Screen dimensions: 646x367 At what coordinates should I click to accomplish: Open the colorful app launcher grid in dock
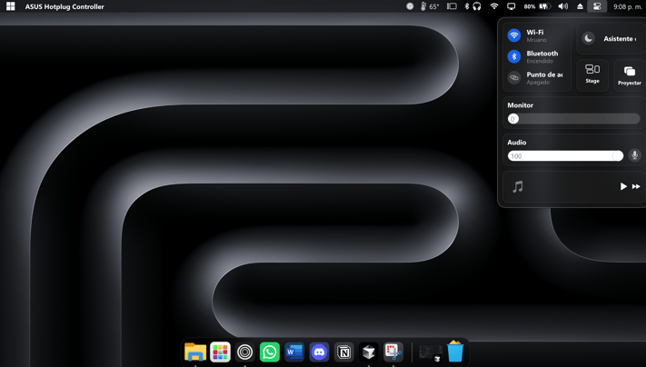(x=220, y=352)
